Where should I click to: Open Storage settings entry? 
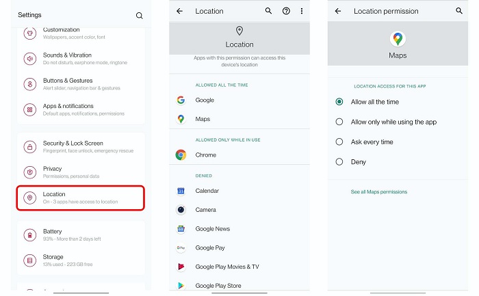click(x=80, y=260)
